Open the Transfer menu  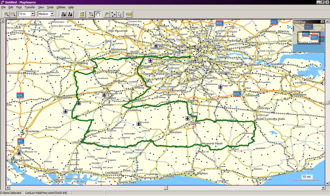pos(30,7)
